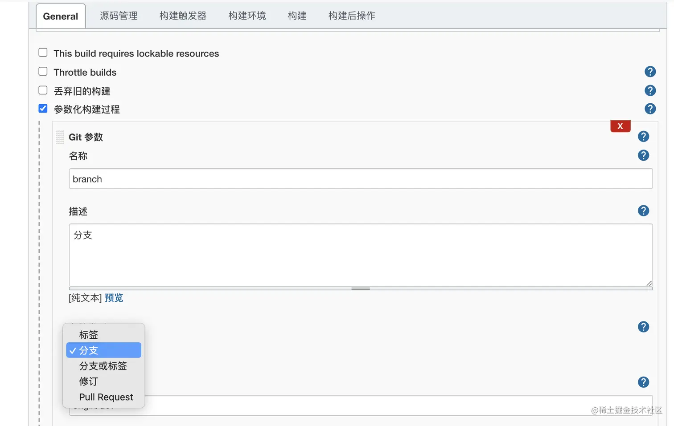
Task: Open help icon beside parameter type dropdown
Action: pos(643,327)
